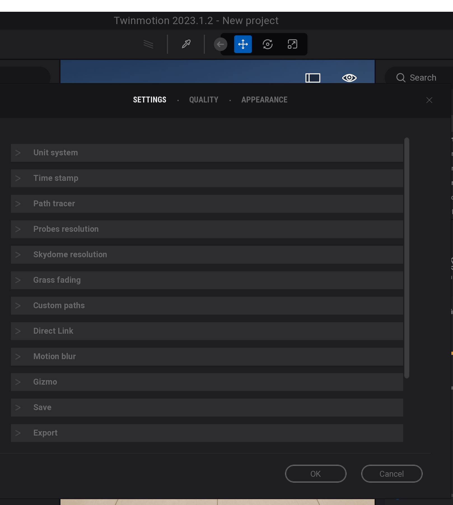Viewport: 453px width, 505px height.
Task: Click the Cancel button
Action: coord(391,474)
